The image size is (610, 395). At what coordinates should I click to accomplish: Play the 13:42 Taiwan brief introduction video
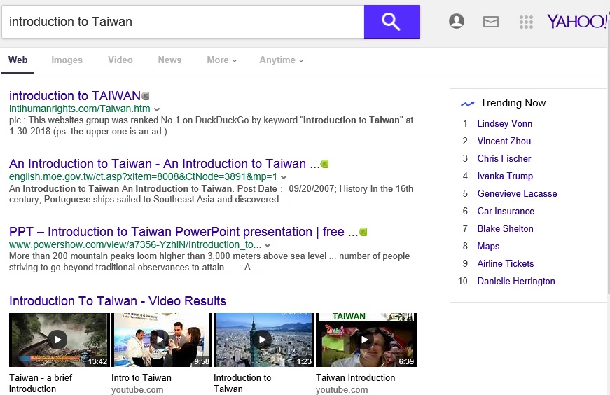coord(59,340)
